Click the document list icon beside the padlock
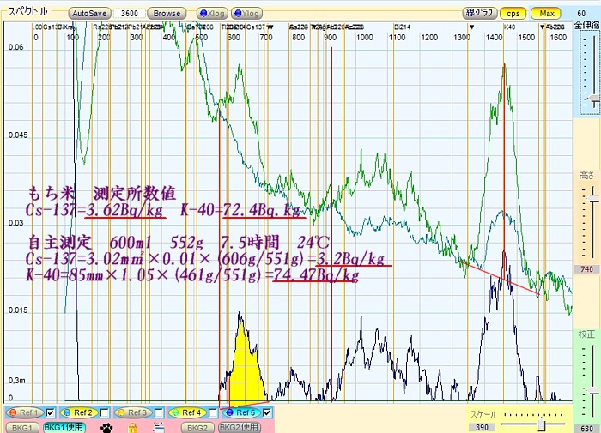Screen dimensions: 601x433 click(159, 426)
